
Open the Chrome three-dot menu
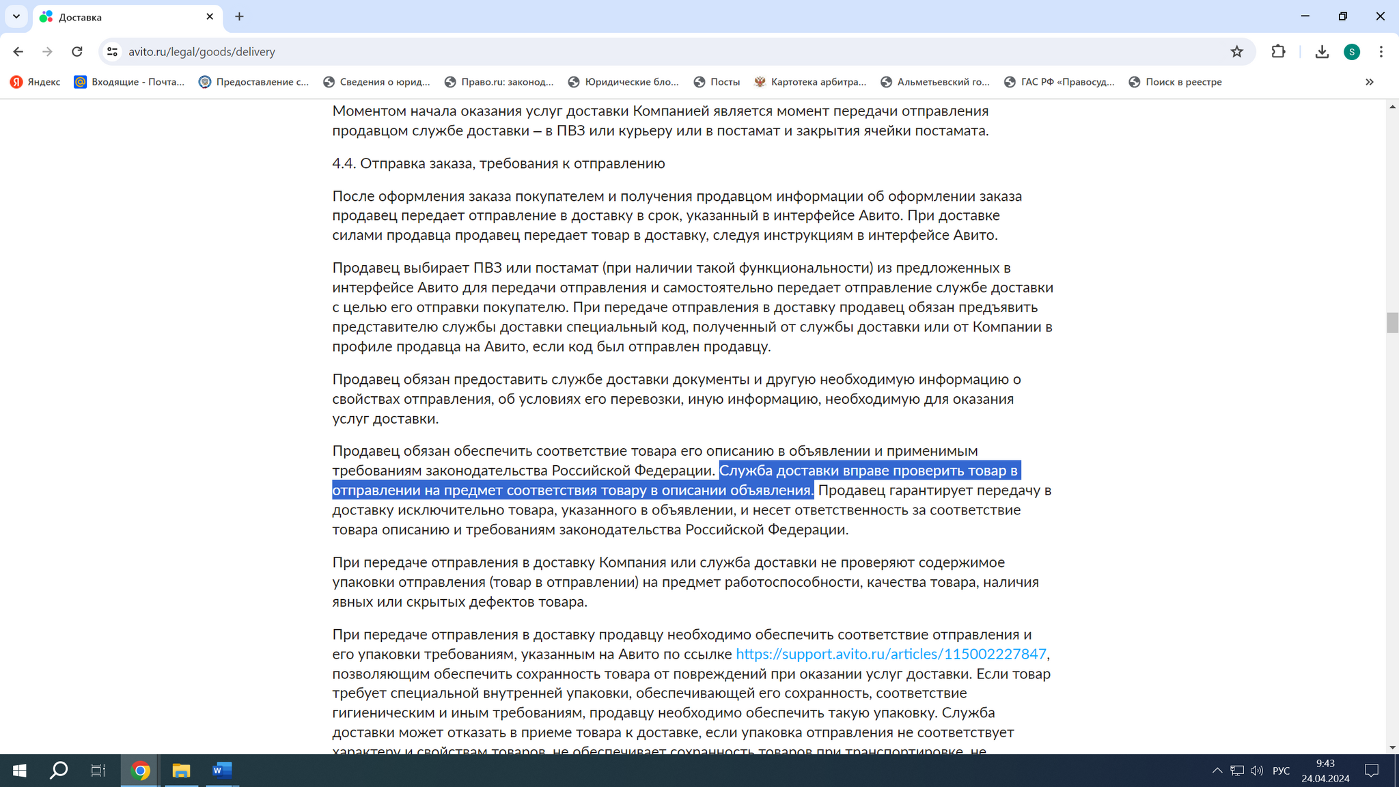click(x=1381, y=52)
